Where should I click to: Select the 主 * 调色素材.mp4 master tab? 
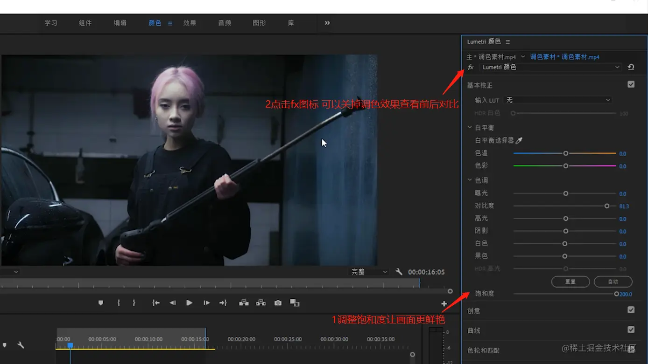click(491, 57)
